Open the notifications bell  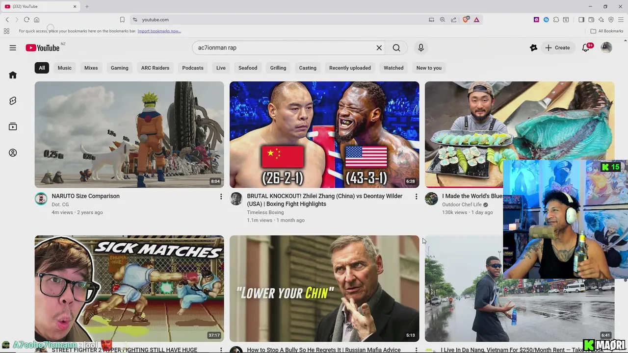586,48
